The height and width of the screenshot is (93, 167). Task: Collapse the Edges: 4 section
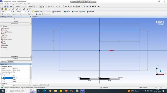click(x=1, y=84)
